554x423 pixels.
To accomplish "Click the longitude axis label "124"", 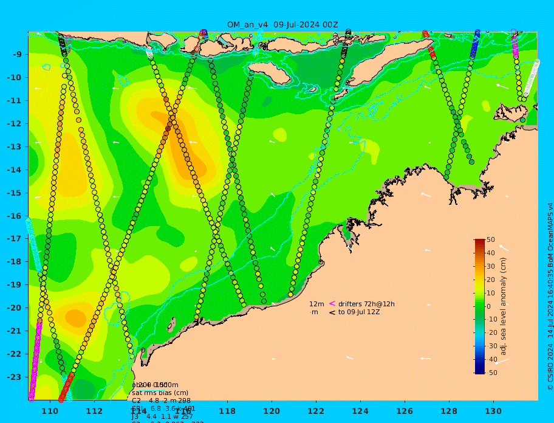I will 360,411.
